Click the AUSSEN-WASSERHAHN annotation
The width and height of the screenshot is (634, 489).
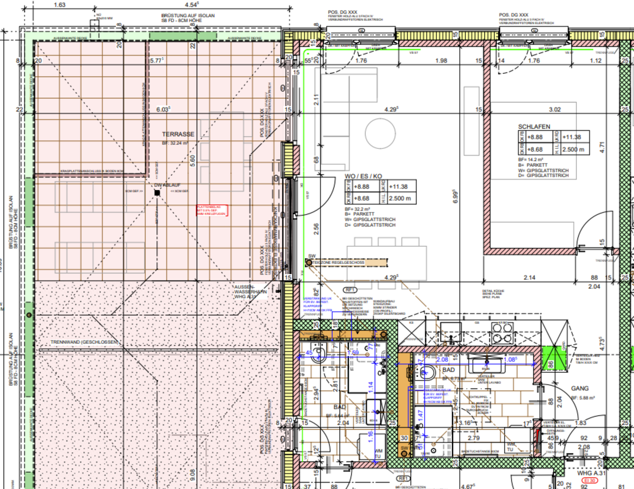point(250,292)
